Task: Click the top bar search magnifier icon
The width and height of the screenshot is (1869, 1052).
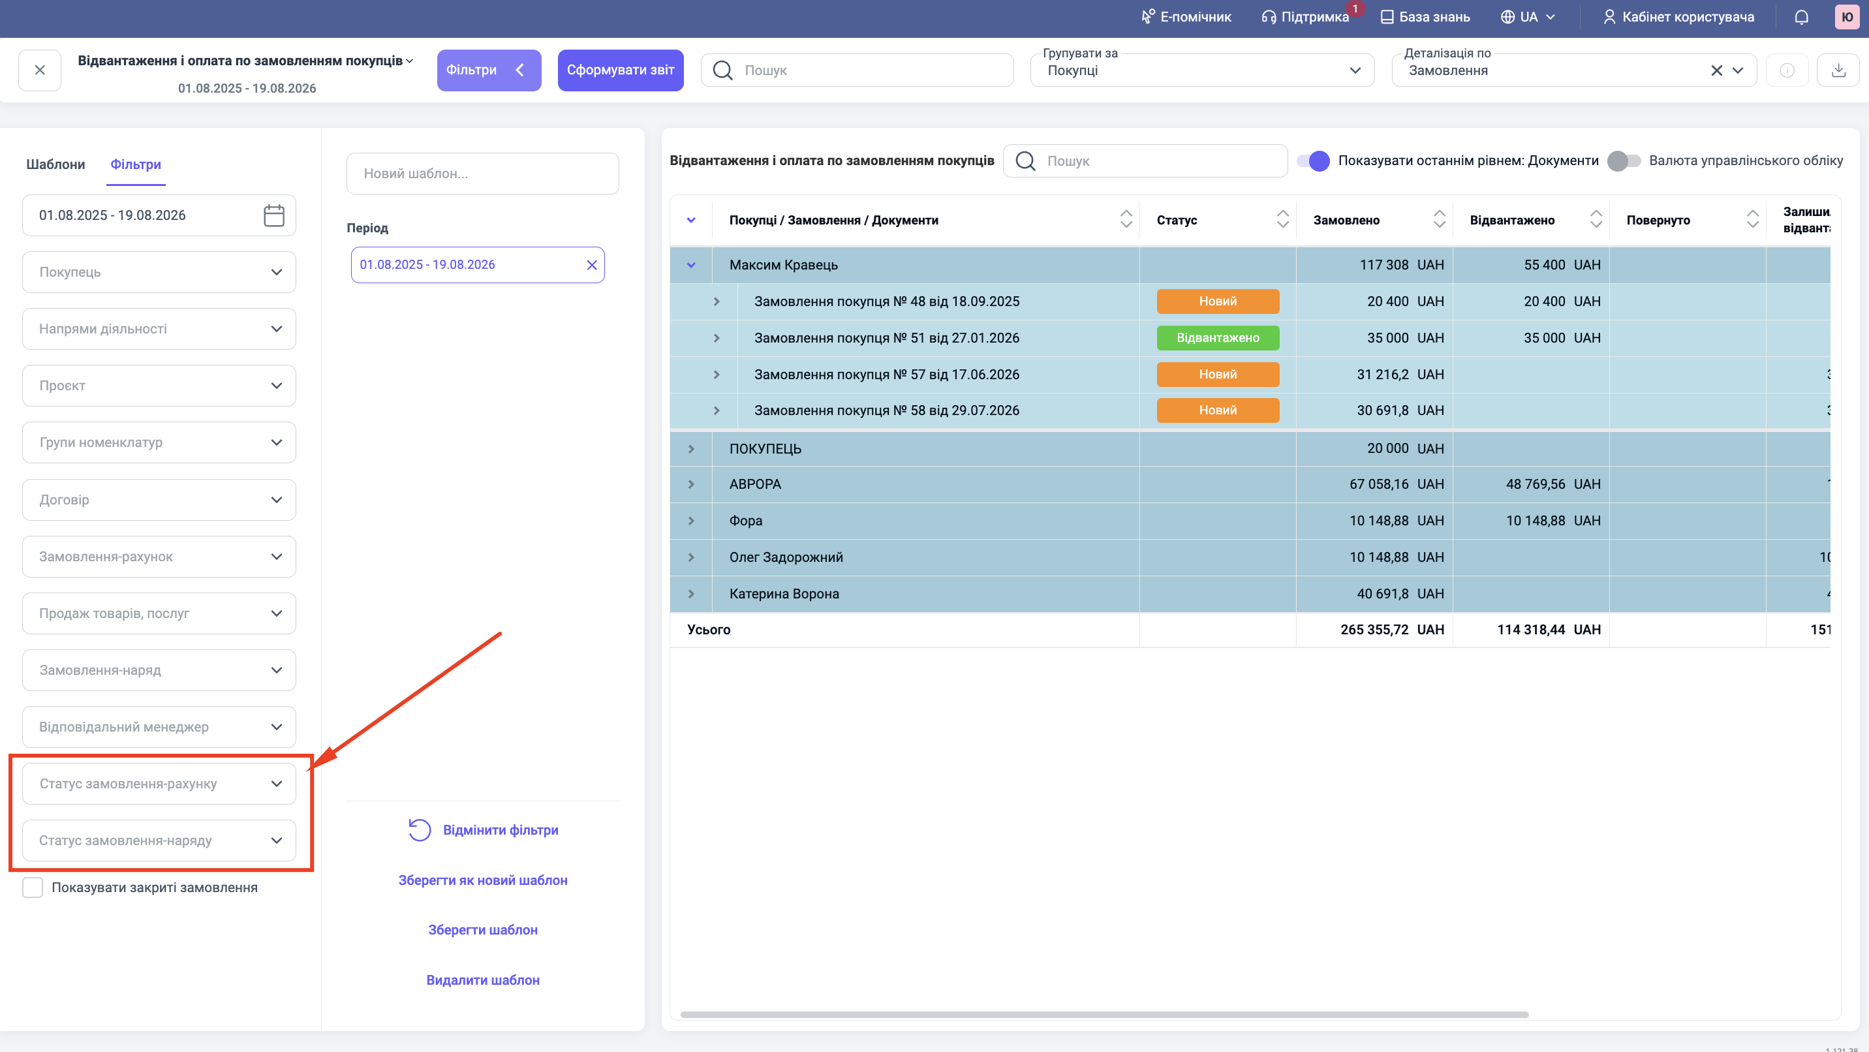Action: 722,70
